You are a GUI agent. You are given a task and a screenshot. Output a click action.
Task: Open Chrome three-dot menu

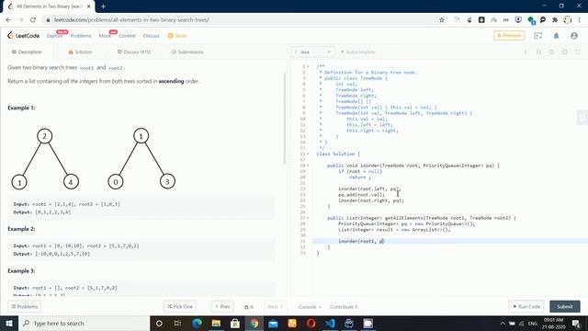pyautogui.click(x=580, y=20)
